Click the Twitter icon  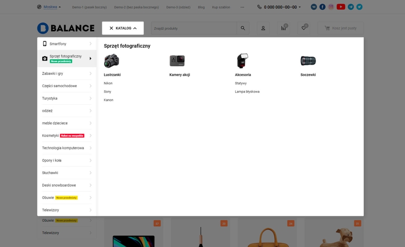[359, 7]
